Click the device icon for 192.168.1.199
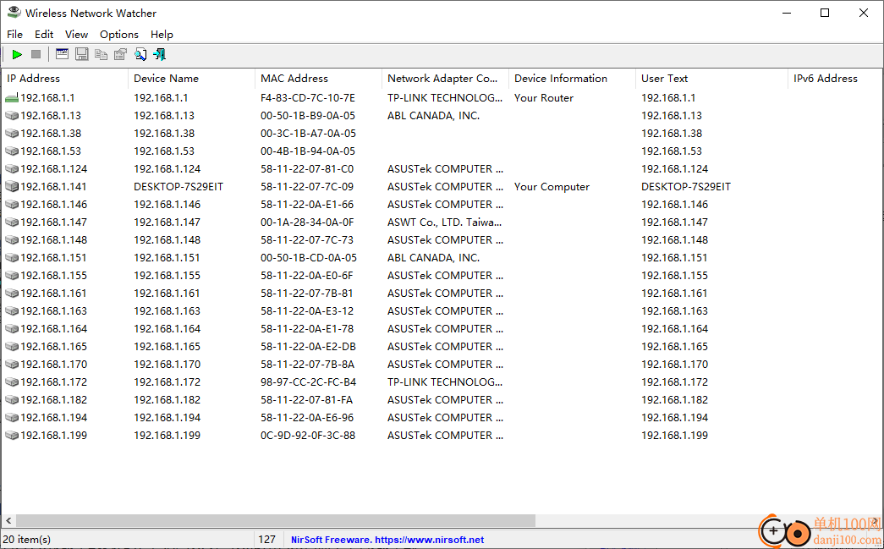The image size is (884, 549). [12, 435]
